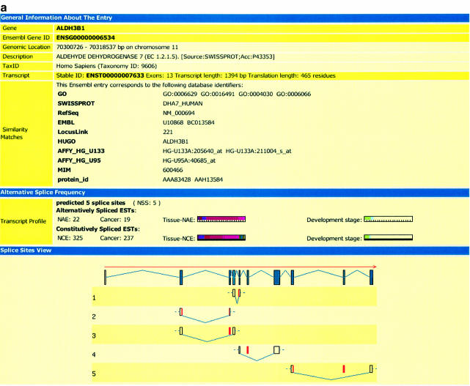Open the GO:0006066 identifier
This screenshot has height=386, width=470.
pos(293,94)
